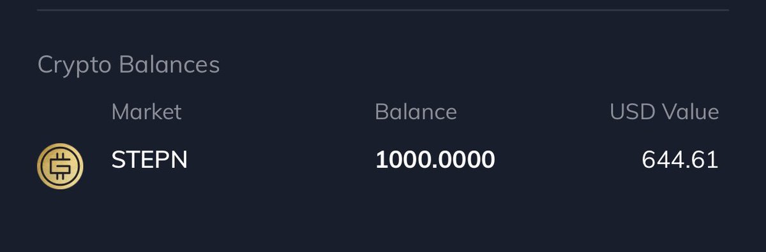Choose the Balance header label

(416, 112)
